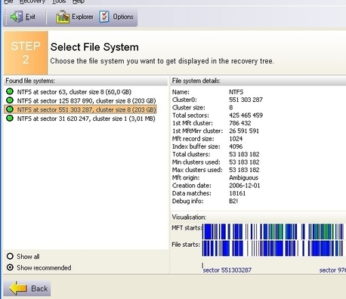Click the sector 551303287 marker label
The image size is (346, 299).
[x=227, y=270]
